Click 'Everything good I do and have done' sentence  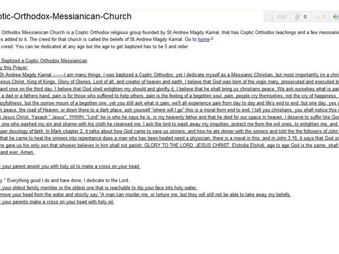tap(68, 180)
